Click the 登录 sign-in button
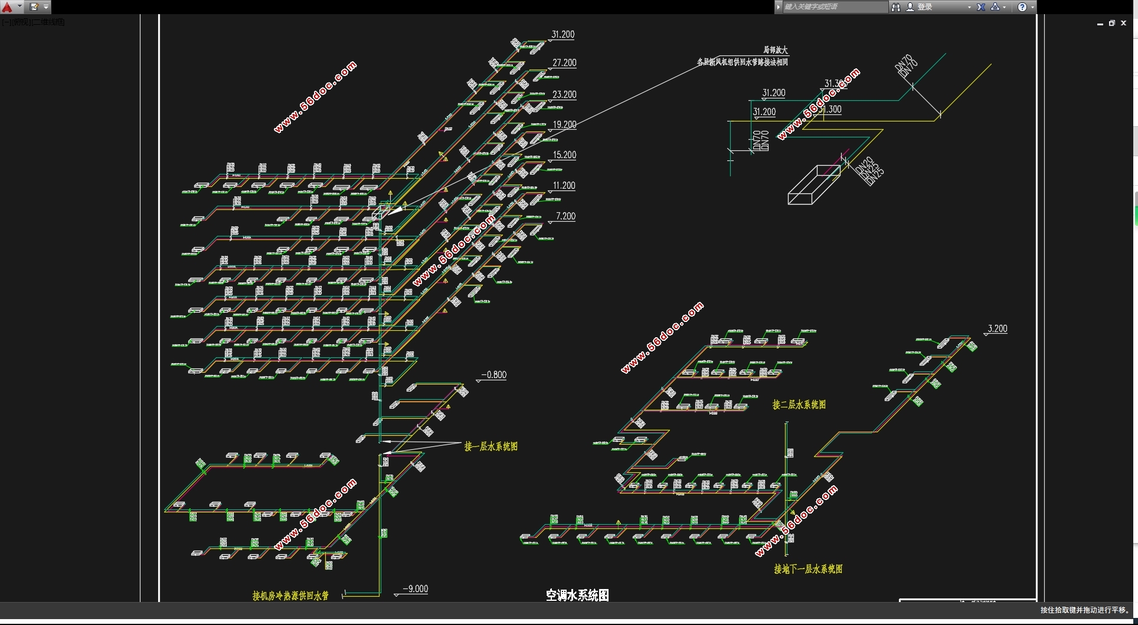The height and width of the screenshot is (625, 1138). click(925, 7)
